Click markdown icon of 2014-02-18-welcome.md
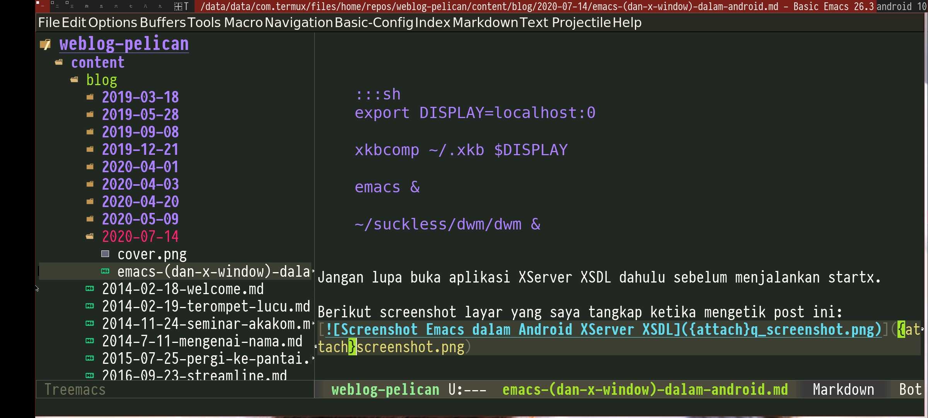This screenshot has width=928, height=418. (89, 289)
